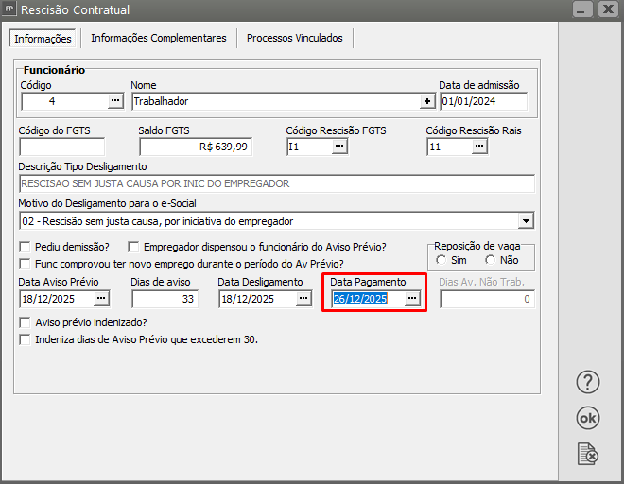The height and width of the screenshot is (485, 624).
Task: Click the help question mark icon
Action: click(588, 382)
